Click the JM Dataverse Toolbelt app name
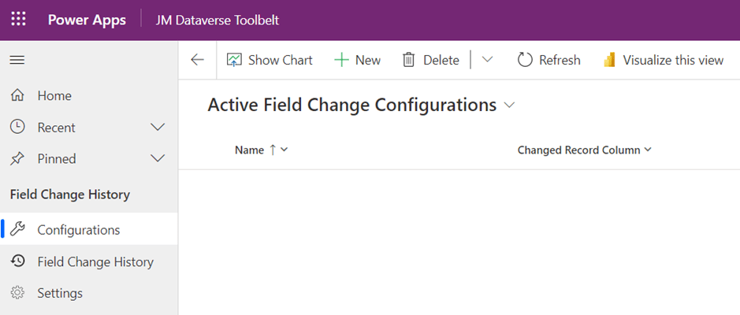740x315 pixels. [218, 20]
